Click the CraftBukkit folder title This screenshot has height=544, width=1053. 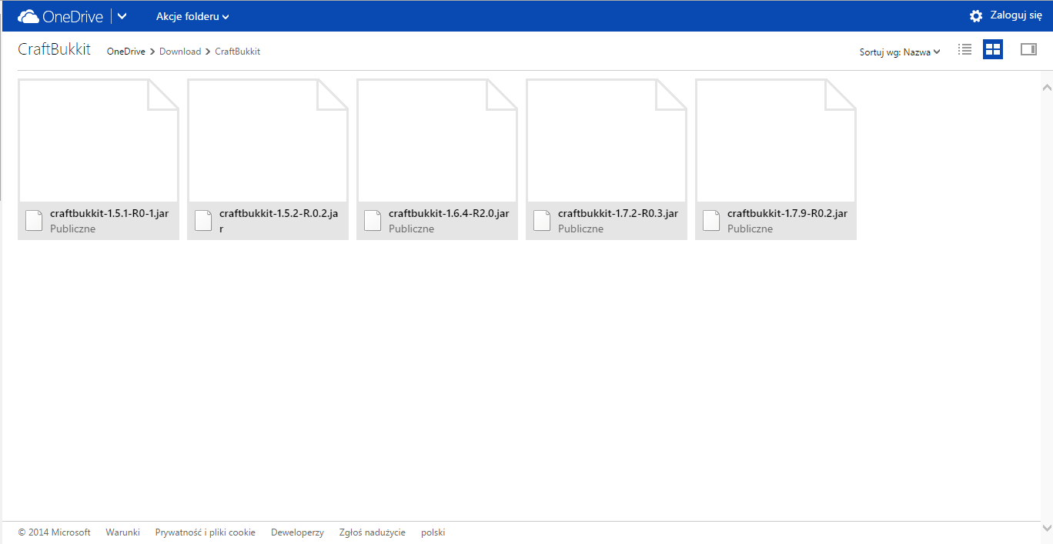tap(55, 50)
